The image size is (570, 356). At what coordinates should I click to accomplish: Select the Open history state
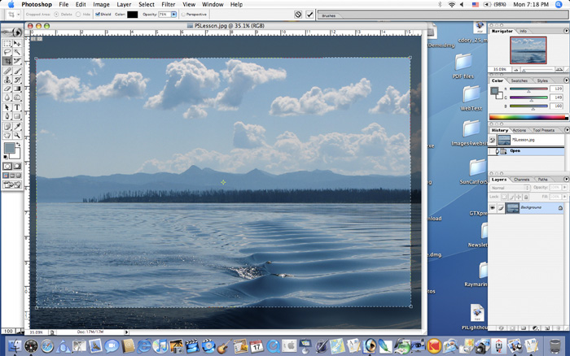click(515, 150)
